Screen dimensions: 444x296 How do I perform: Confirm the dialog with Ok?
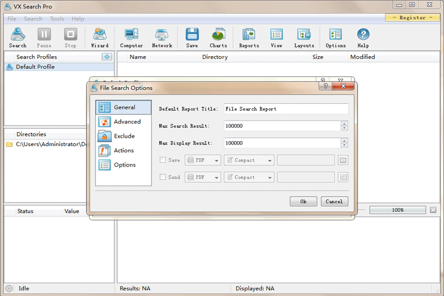[303, 202]
